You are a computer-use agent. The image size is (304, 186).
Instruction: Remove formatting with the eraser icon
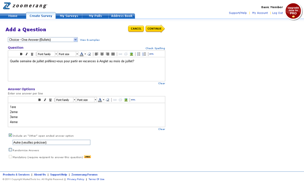[89, 54]
